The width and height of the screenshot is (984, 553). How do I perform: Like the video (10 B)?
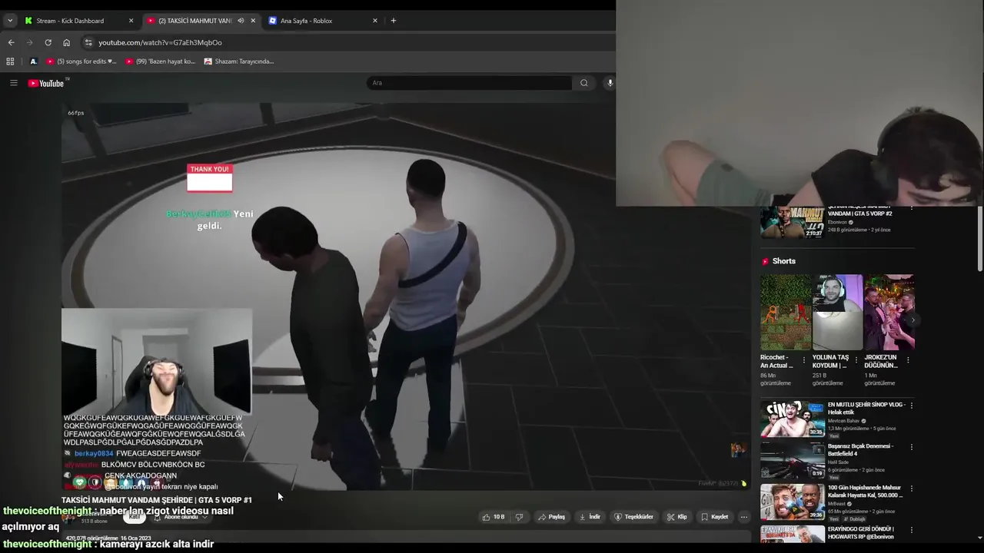coord(494,517)
